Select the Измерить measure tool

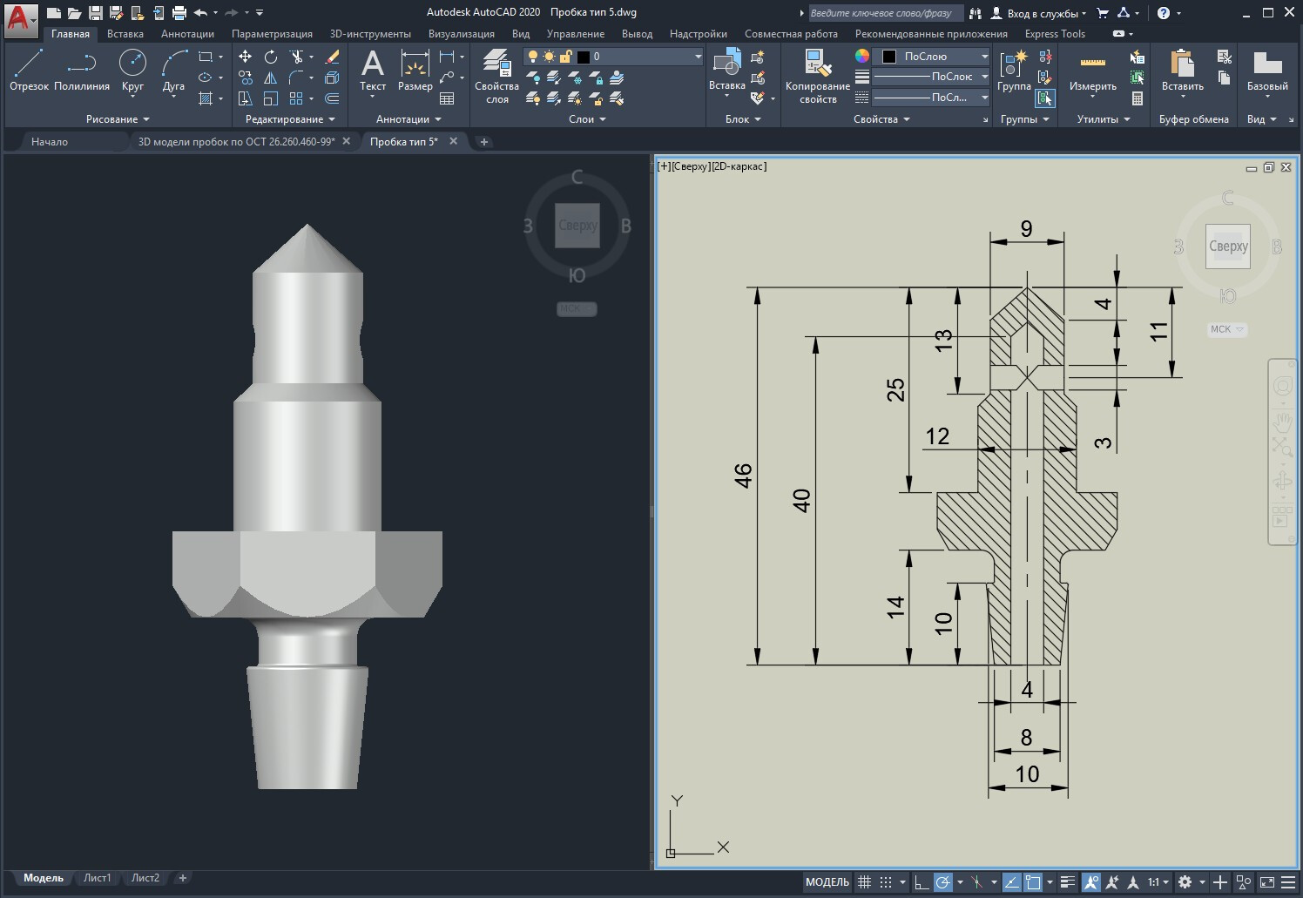coord(1093,70)
